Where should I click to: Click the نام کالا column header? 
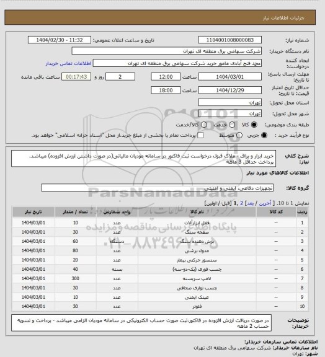tap(197, 212)
